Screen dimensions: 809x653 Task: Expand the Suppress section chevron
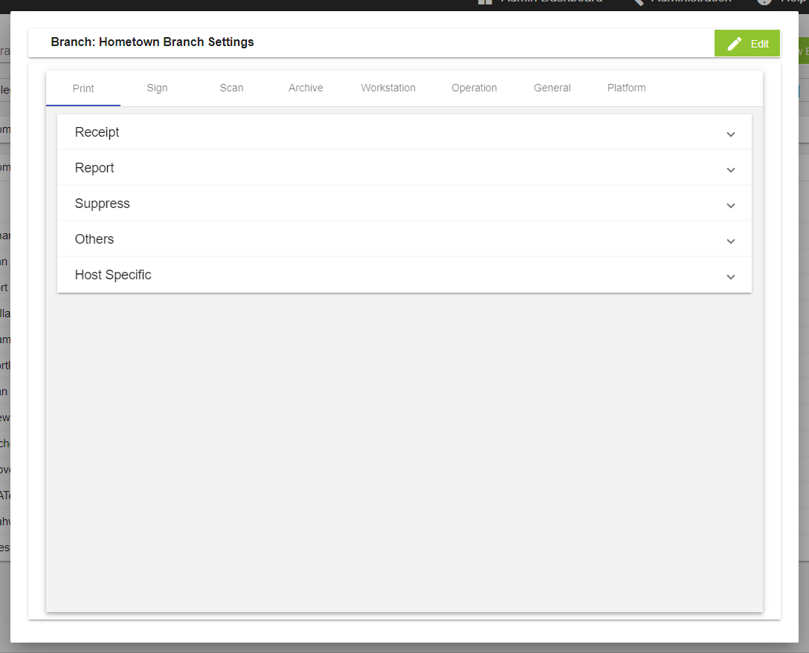(x=731, y=206)
